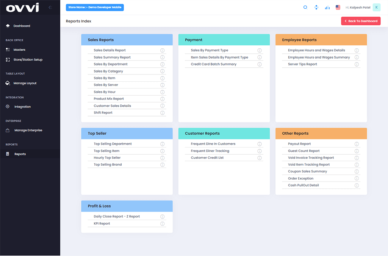
Task: Open the K user avatar
Action: (x=376, y=8)
